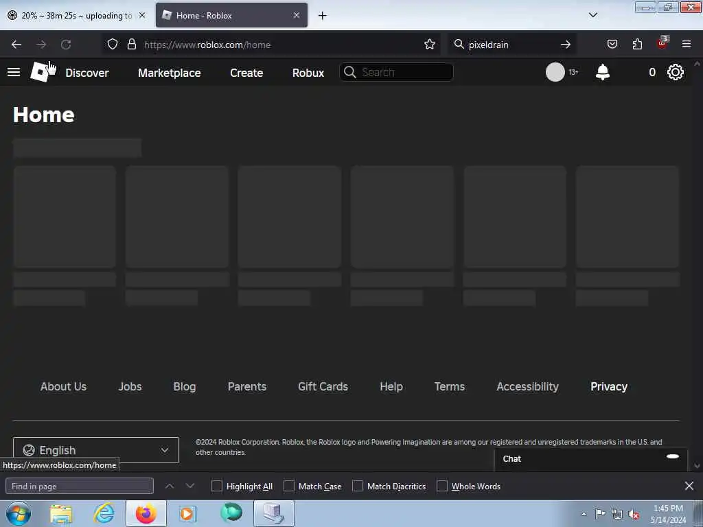Enable Whole Words checkbox
Viewport: 703px width, 527px height.
pos(442,486)
